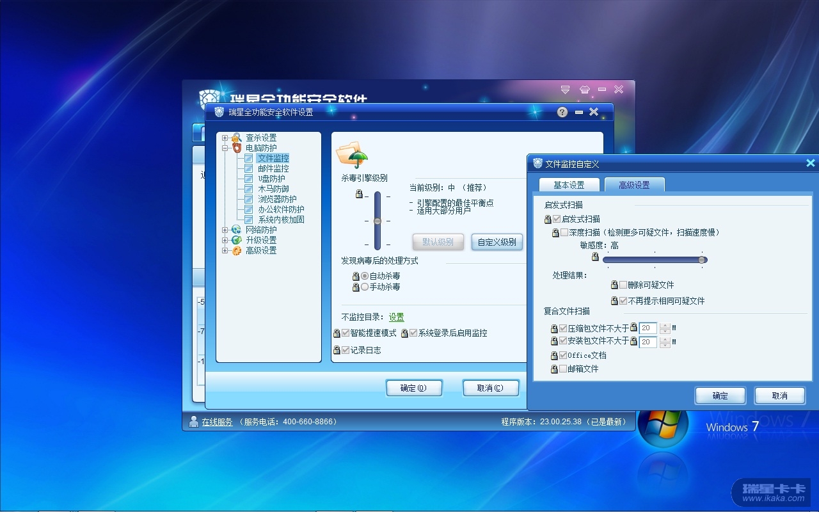Select the 网络防护 globe icon in tree
This screenshot has width=819, height=512.
237,230
